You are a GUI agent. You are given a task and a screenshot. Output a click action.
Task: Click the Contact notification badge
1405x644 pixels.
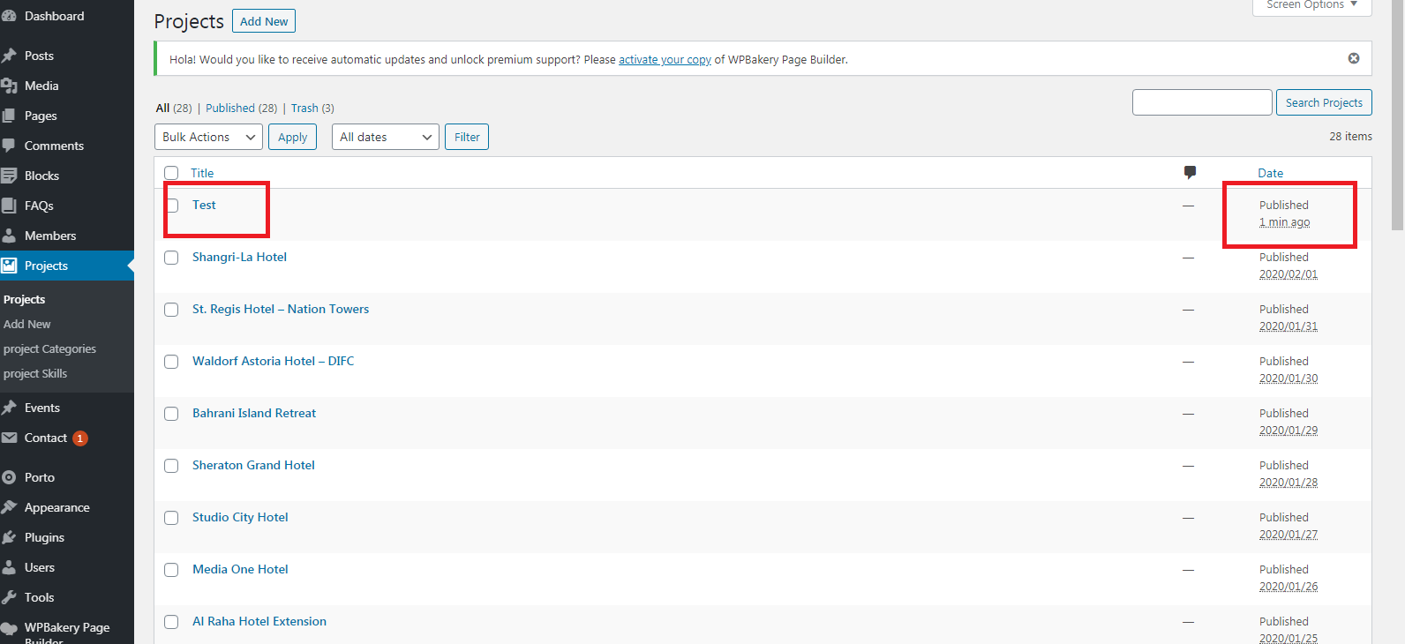[80, 438]
